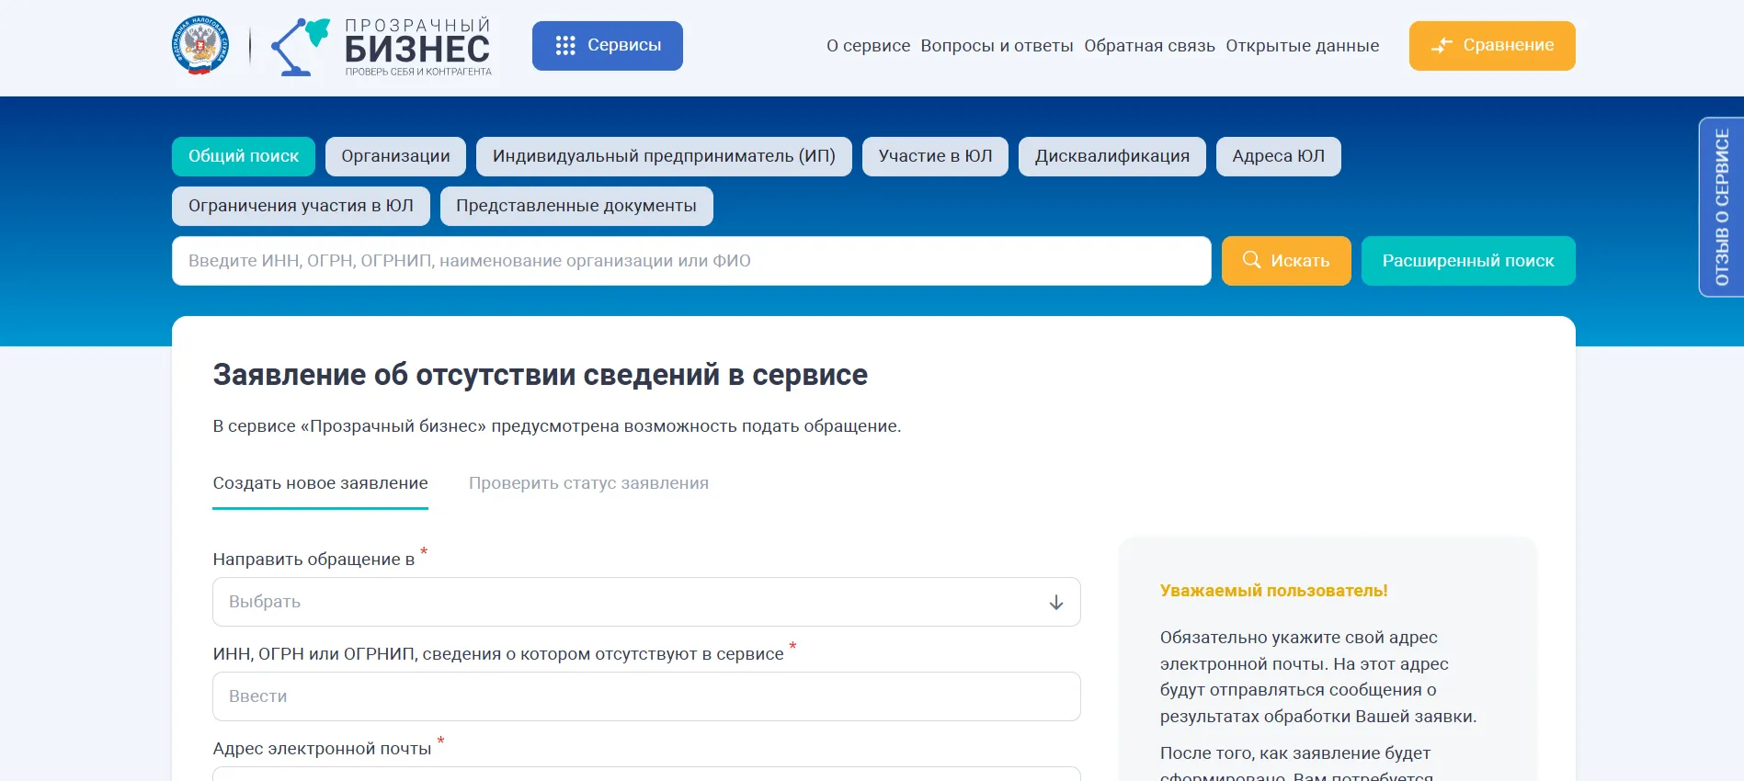Click the dropdown arrow in Выбрать field
The image size is (1744, 781).
point(1055,603)
